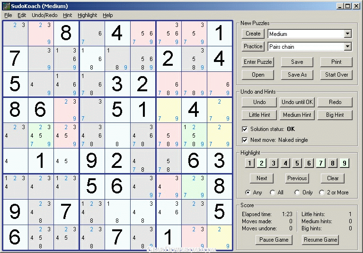Toggle the Solution status checkbox
The width and height of the screenshot is (363, 253).
pyautogui.click(x=245, y=129)
